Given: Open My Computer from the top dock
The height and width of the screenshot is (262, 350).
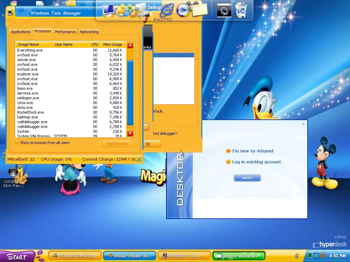Looking at the screenshot, I should 109,10.
